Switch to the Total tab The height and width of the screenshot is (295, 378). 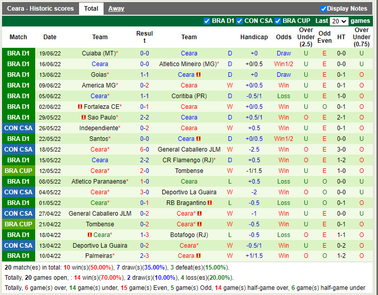pos(91,9)
